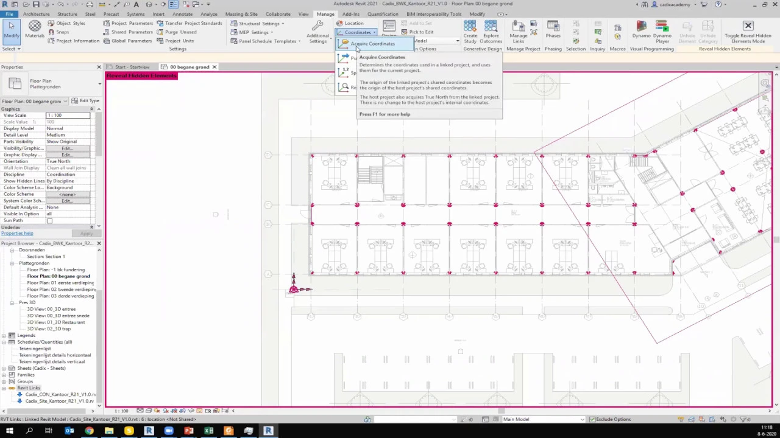
Task: Select the Cadix_CON_Kantoor_R21_V1.0 link
Action: pos(60,394)
